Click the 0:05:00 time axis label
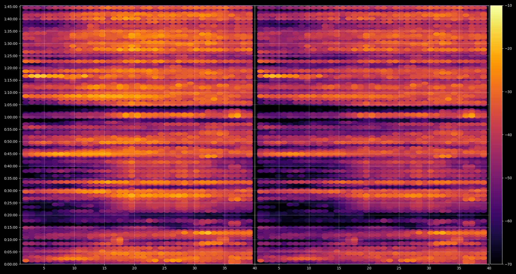Screen dimensions: 516x274 [x=11, y=252]
